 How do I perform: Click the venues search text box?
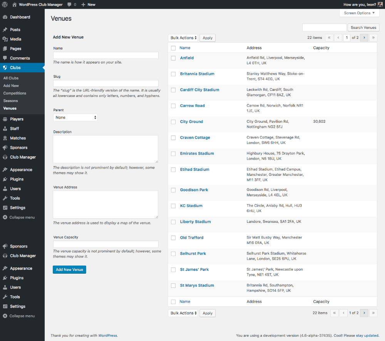pyautogui.click(x=324, y=27)
